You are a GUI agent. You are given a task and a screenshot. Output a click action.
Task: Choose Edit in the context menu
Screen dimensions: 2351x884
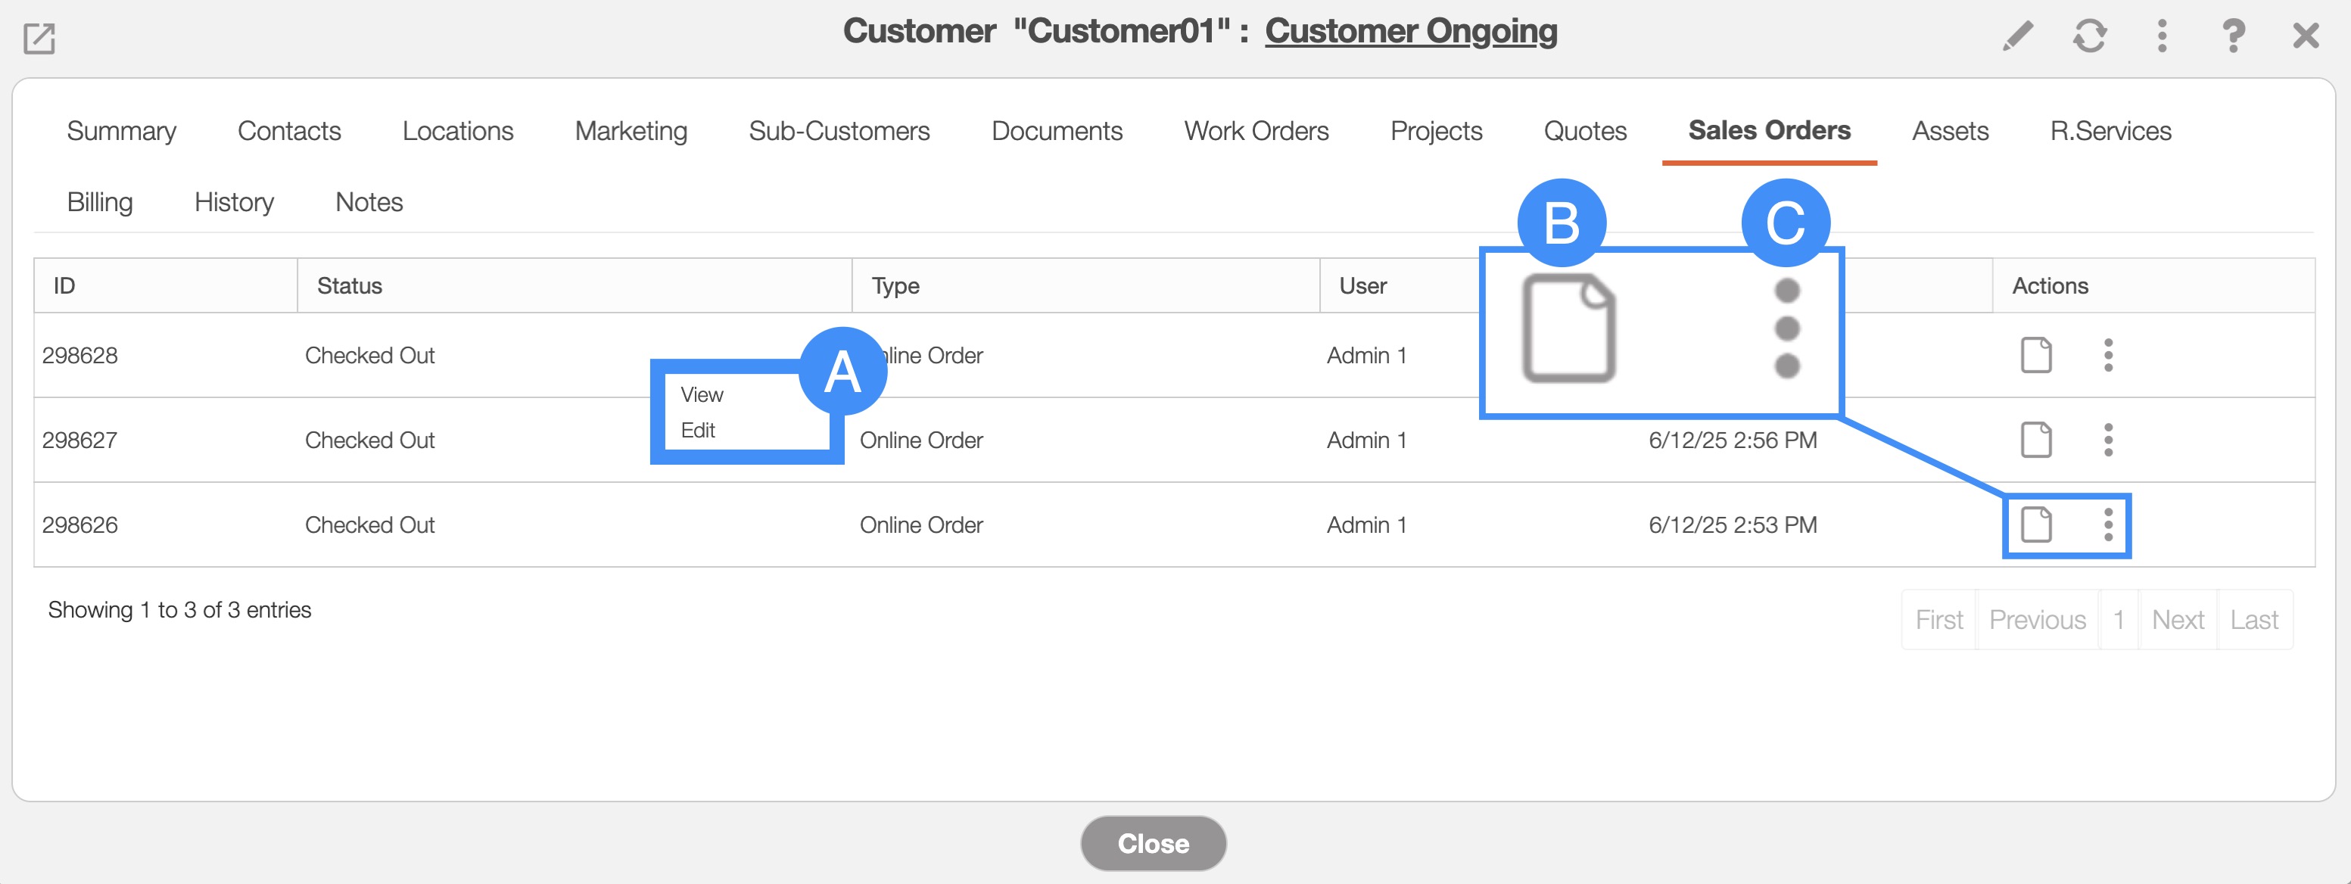point(697,431)
